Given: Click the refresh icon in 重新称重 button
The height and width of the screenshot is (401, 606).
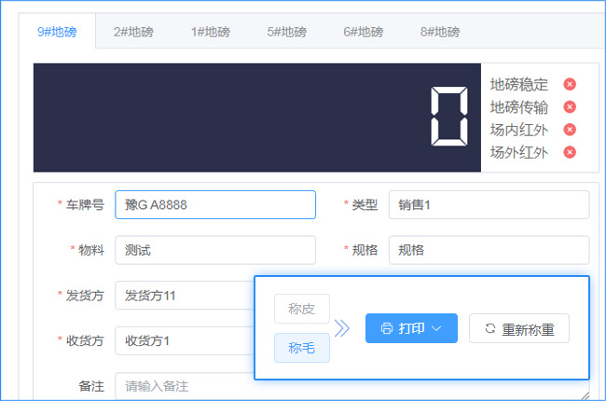Looking at the screenshot, I should click(x=489, y=328).
